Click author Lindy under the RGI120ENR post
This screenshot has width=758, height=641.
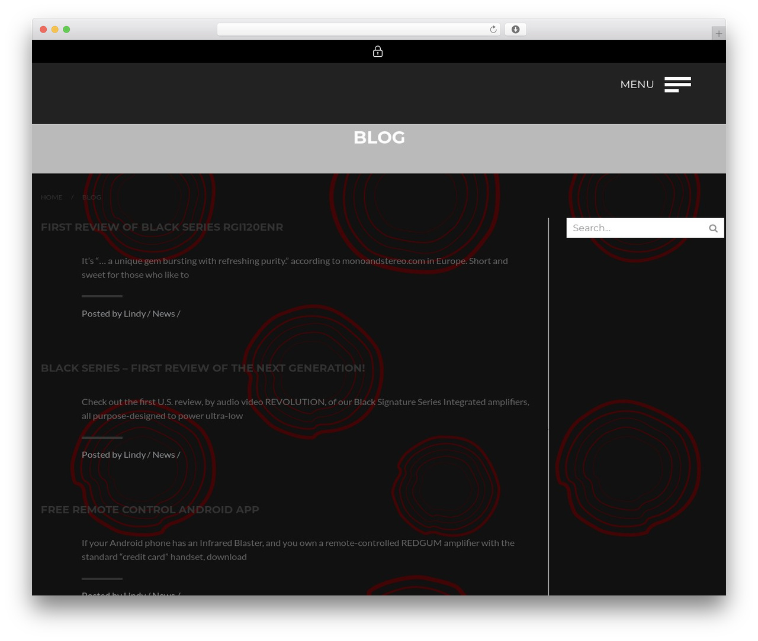[134, 314]
